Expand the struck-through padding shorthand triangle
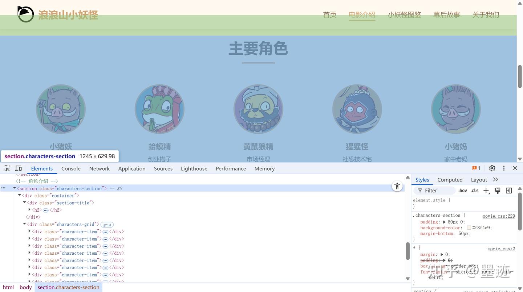Image resolution: width=523 pixels, height=292 pixels. pyautogui.click(x=444, y=260)
